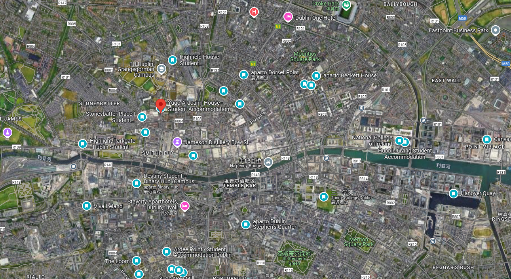
Task: Click the aparto Dorset Point marker
Action: [244, 74]
